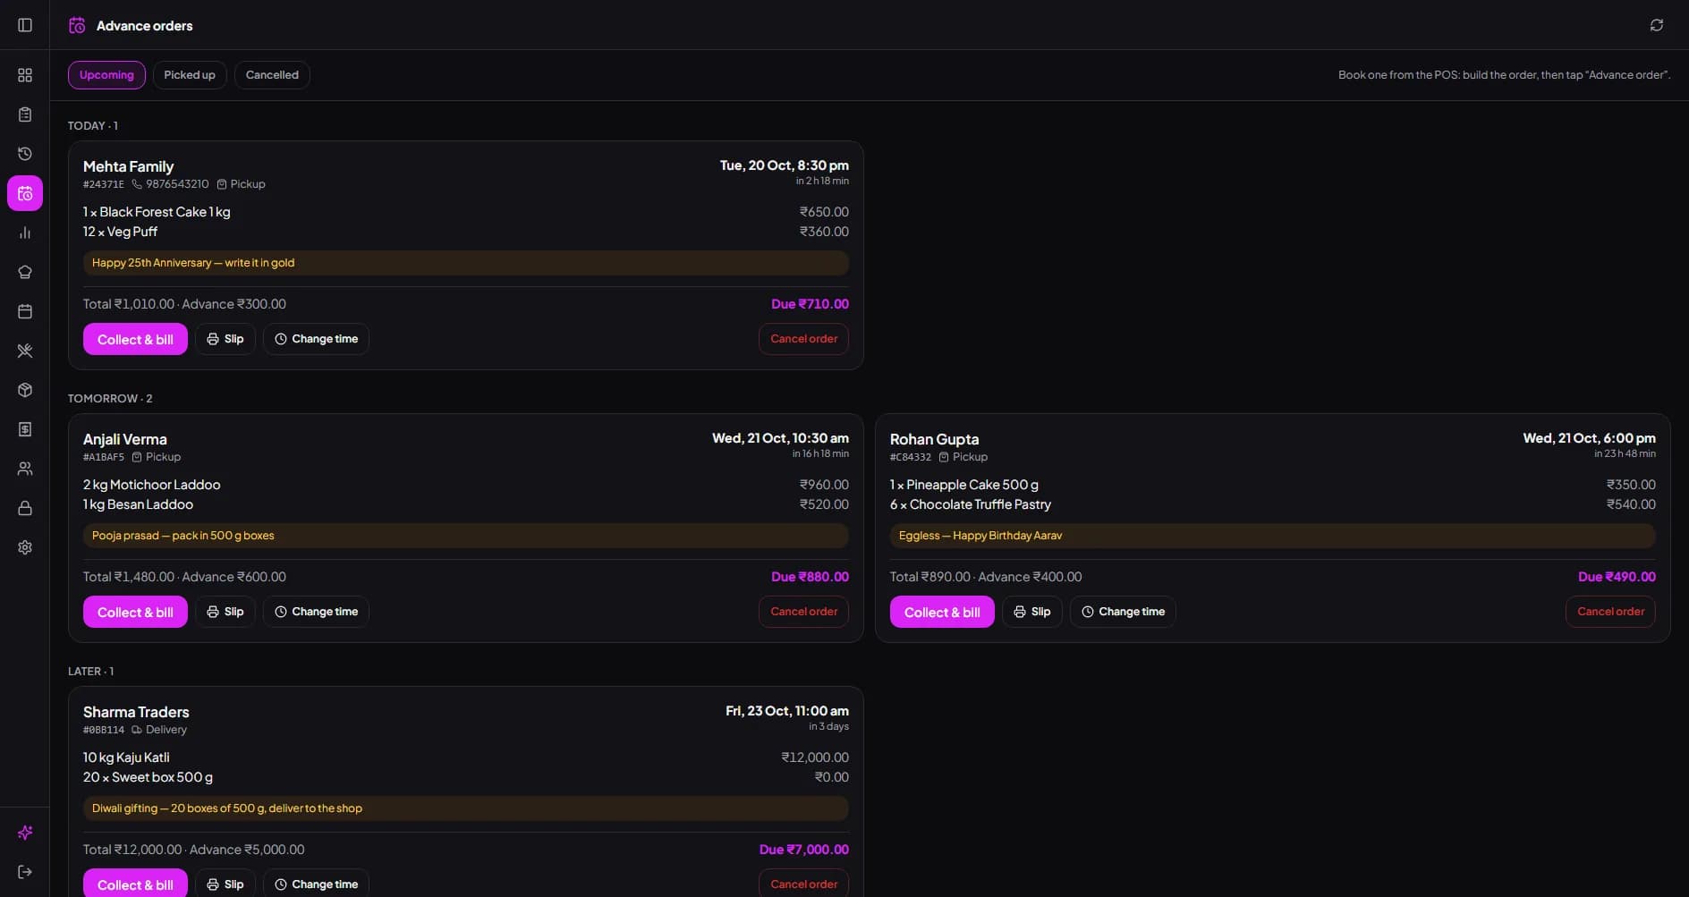Open the sparkle AI assistant icon

tap(25, 833)
